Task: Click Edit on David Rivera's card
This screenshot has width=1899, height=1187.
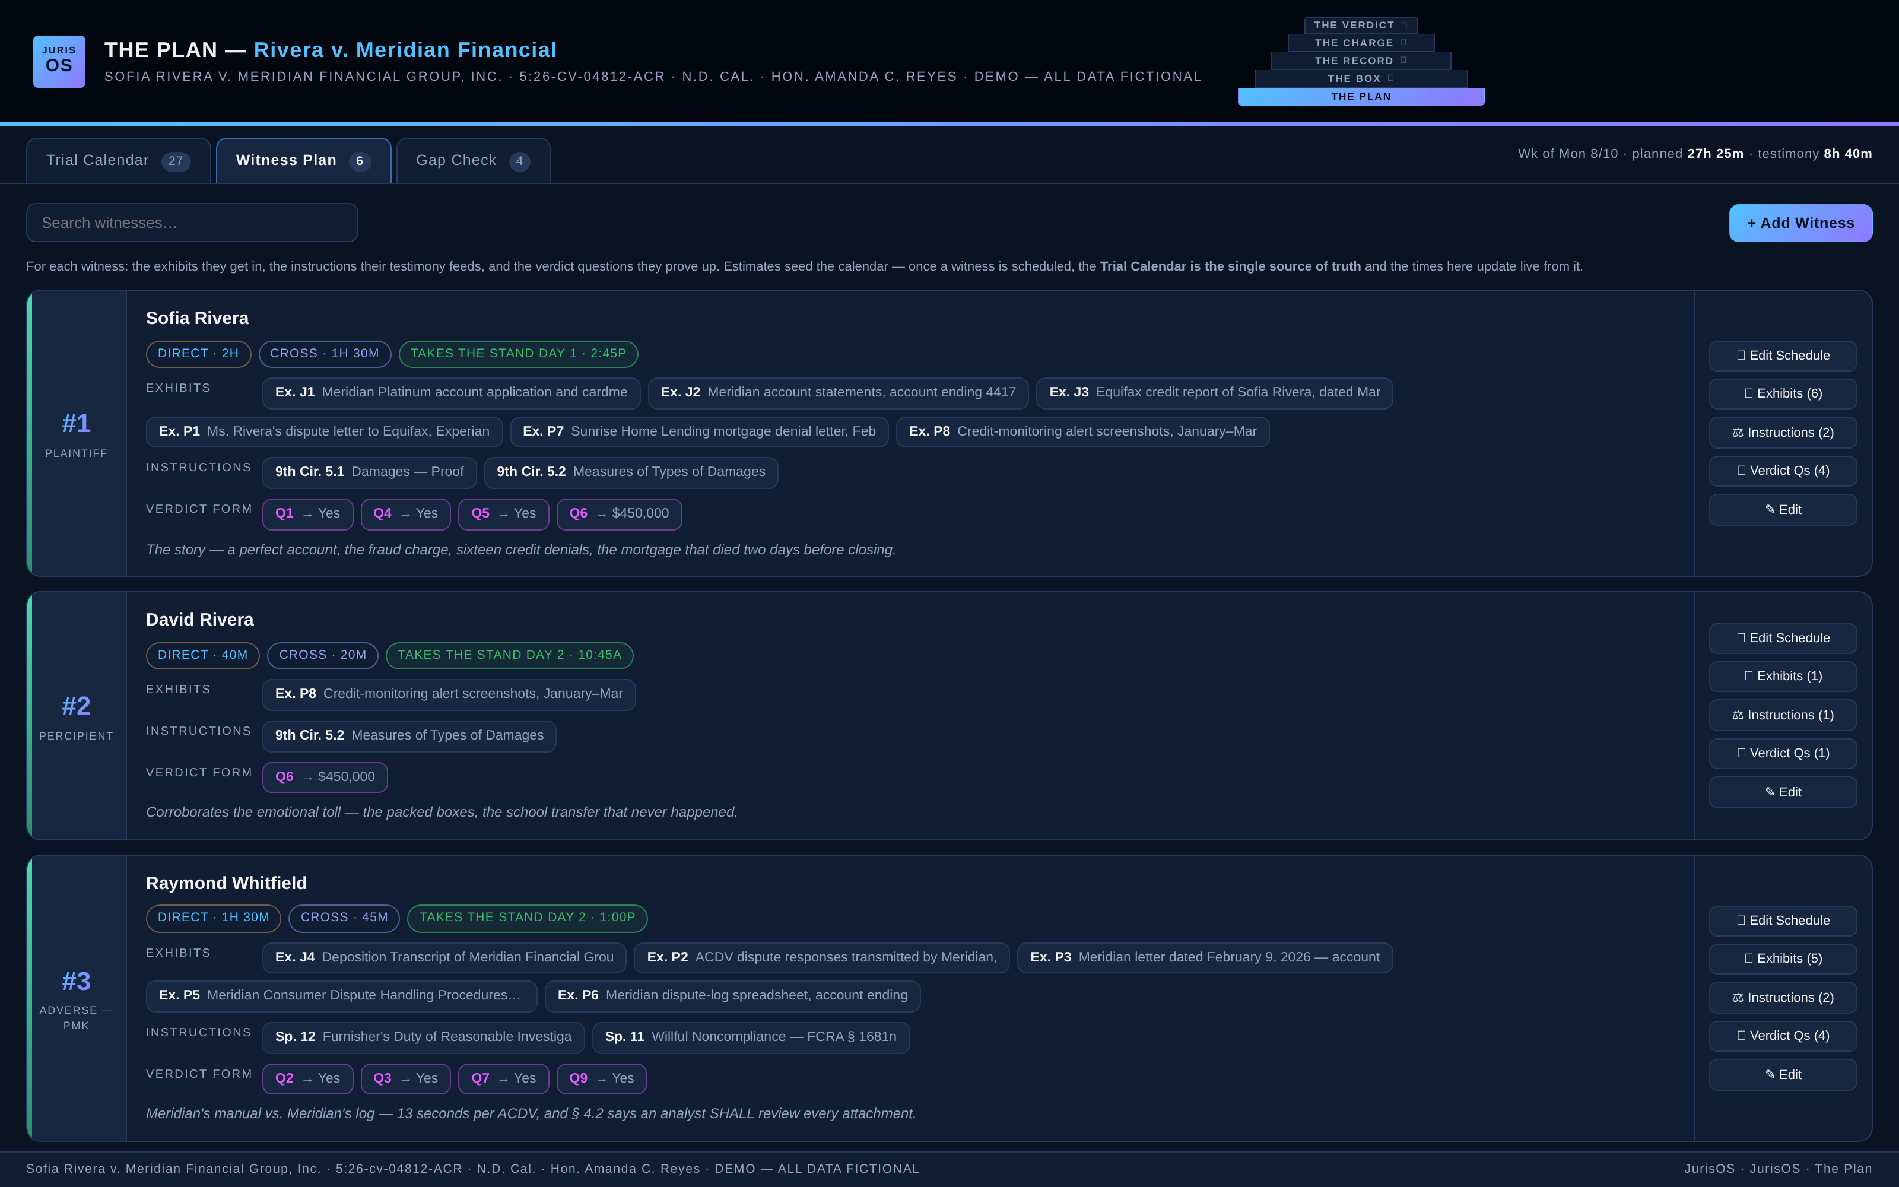Action: click(x=1783, y=792)
